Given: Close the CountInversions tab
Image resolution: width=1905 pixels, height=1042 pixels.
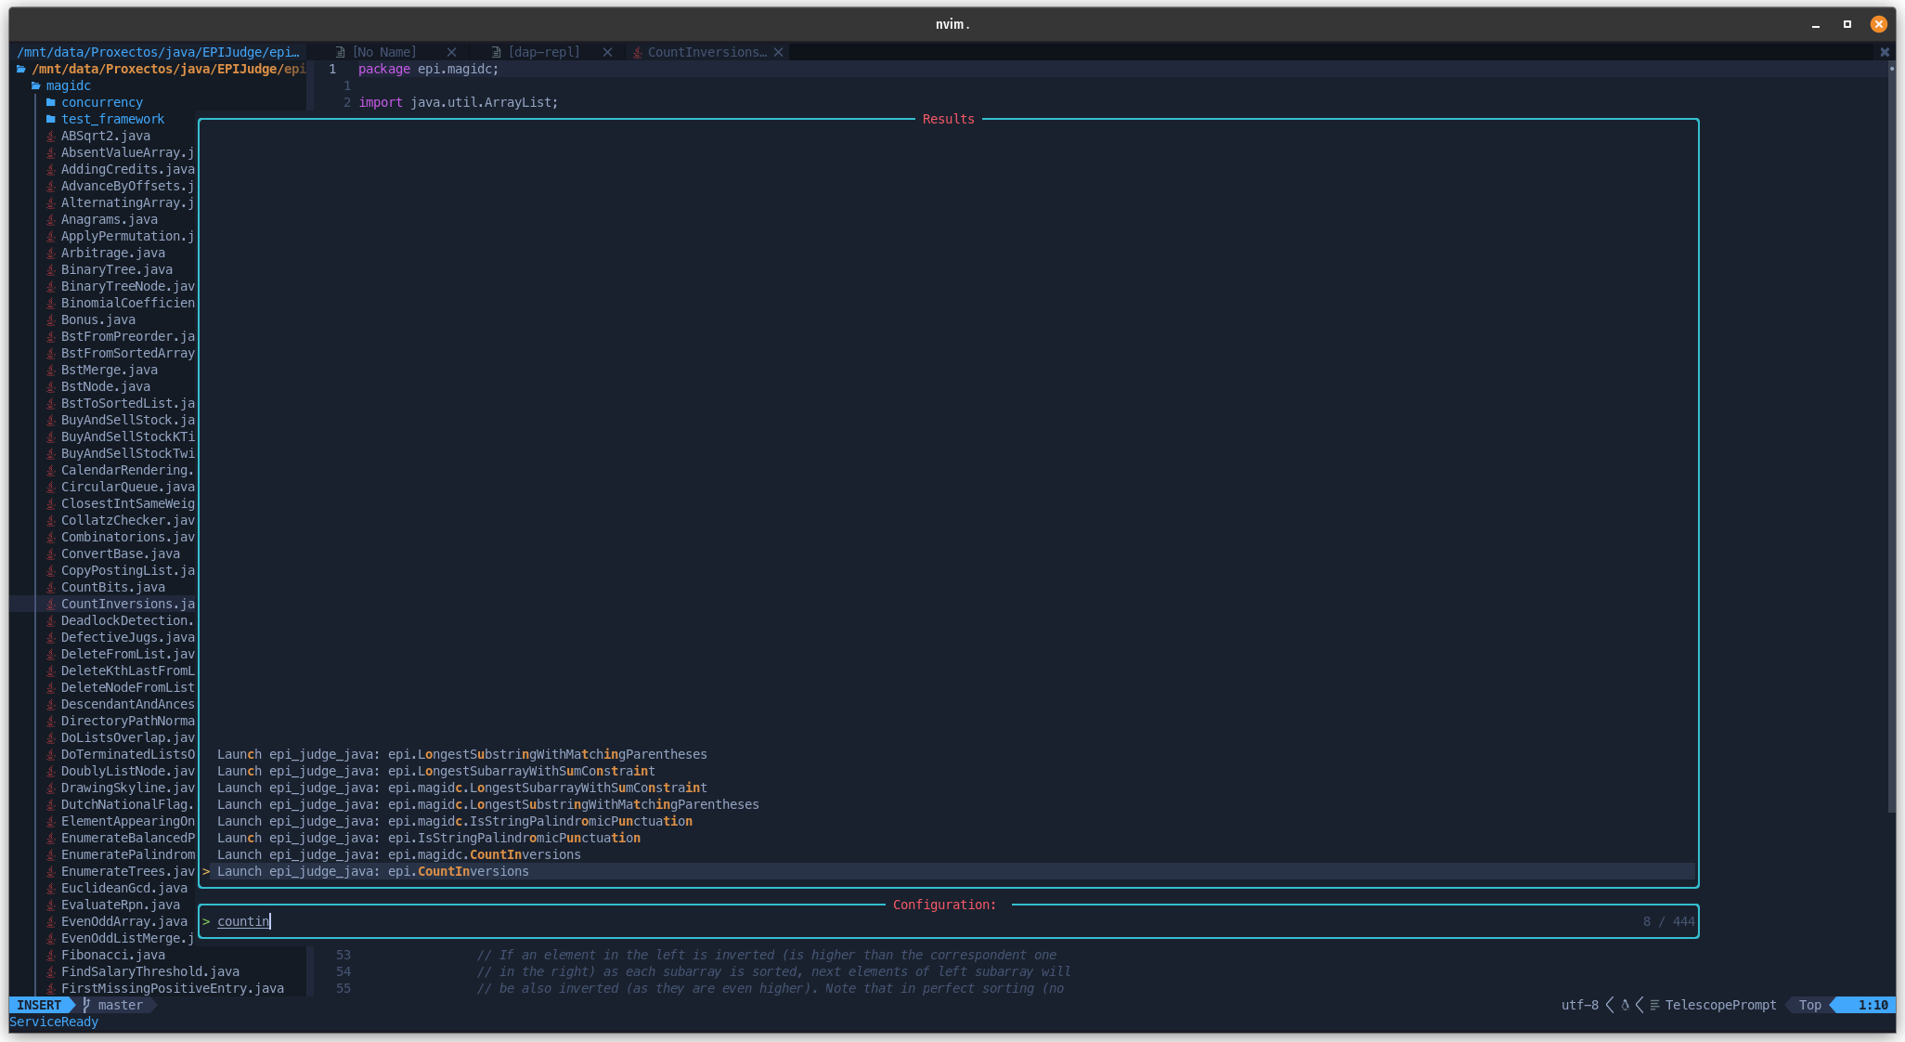Looking at the screenshot, I should (x=778, y=52).
